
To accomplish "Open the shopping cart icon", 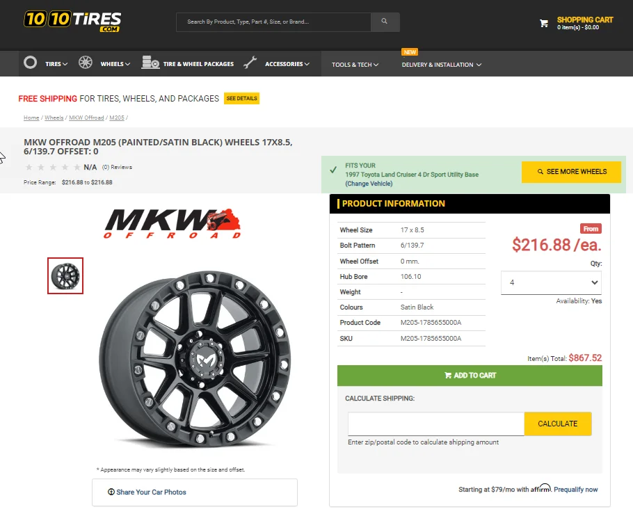I will coord(544,24).
